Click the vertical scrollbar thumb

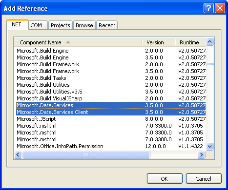(210, 64)
